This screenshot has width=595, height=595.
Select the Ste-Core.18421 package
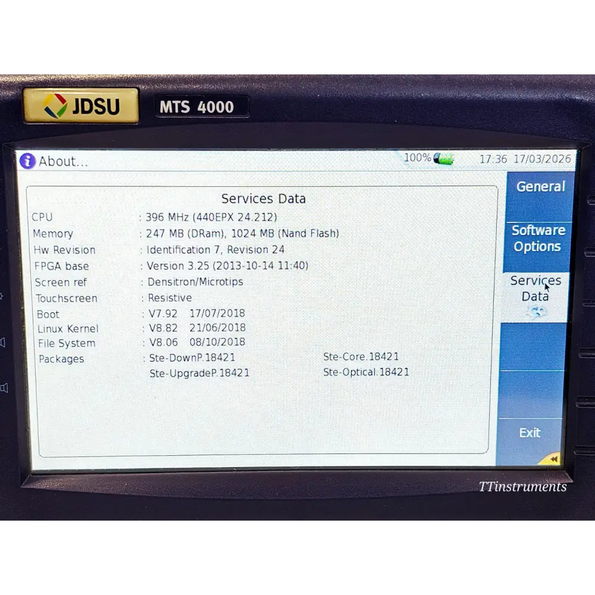(361, 356)
